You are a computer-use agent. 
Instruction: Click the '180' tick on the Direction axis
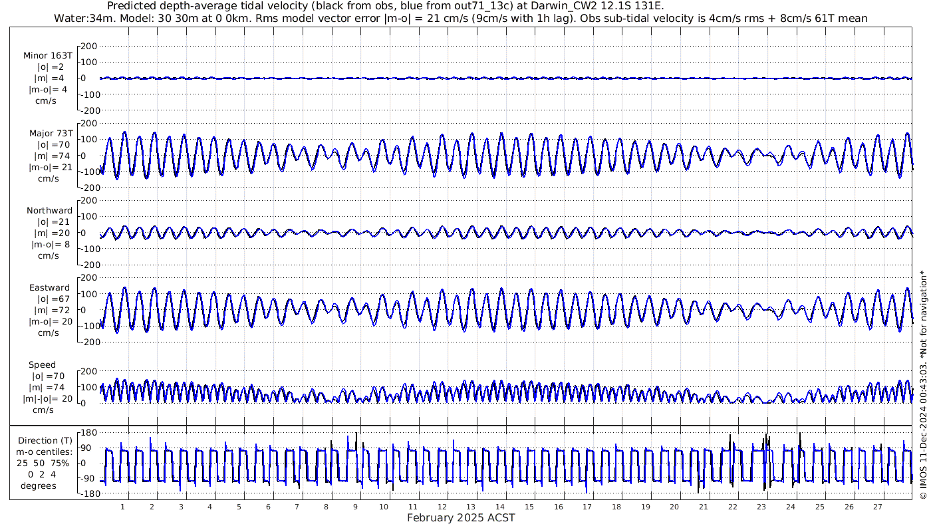click(90, 432)
